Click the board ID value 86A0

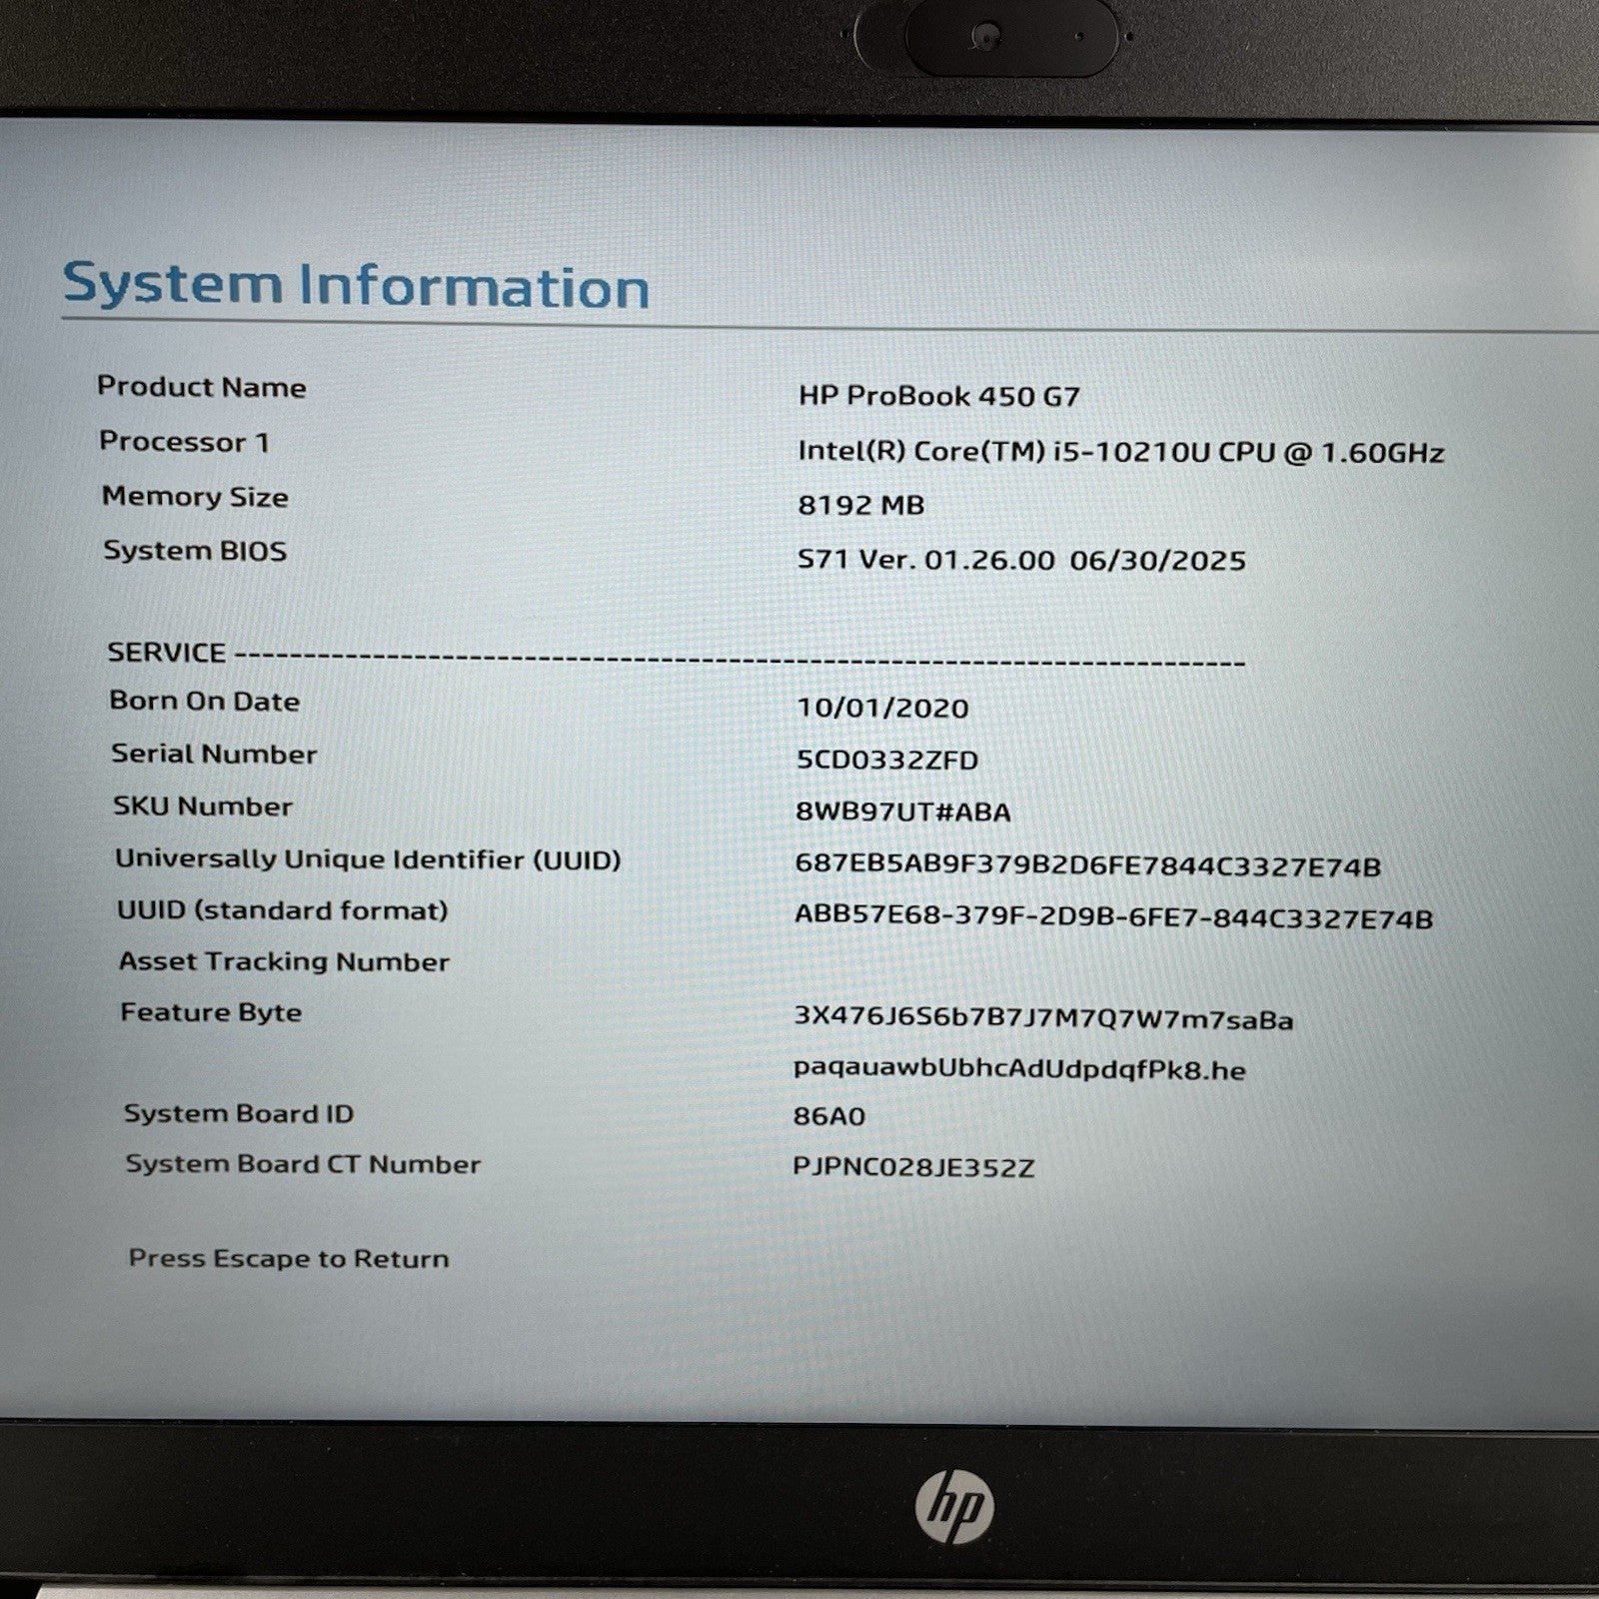coord(828,1116)
